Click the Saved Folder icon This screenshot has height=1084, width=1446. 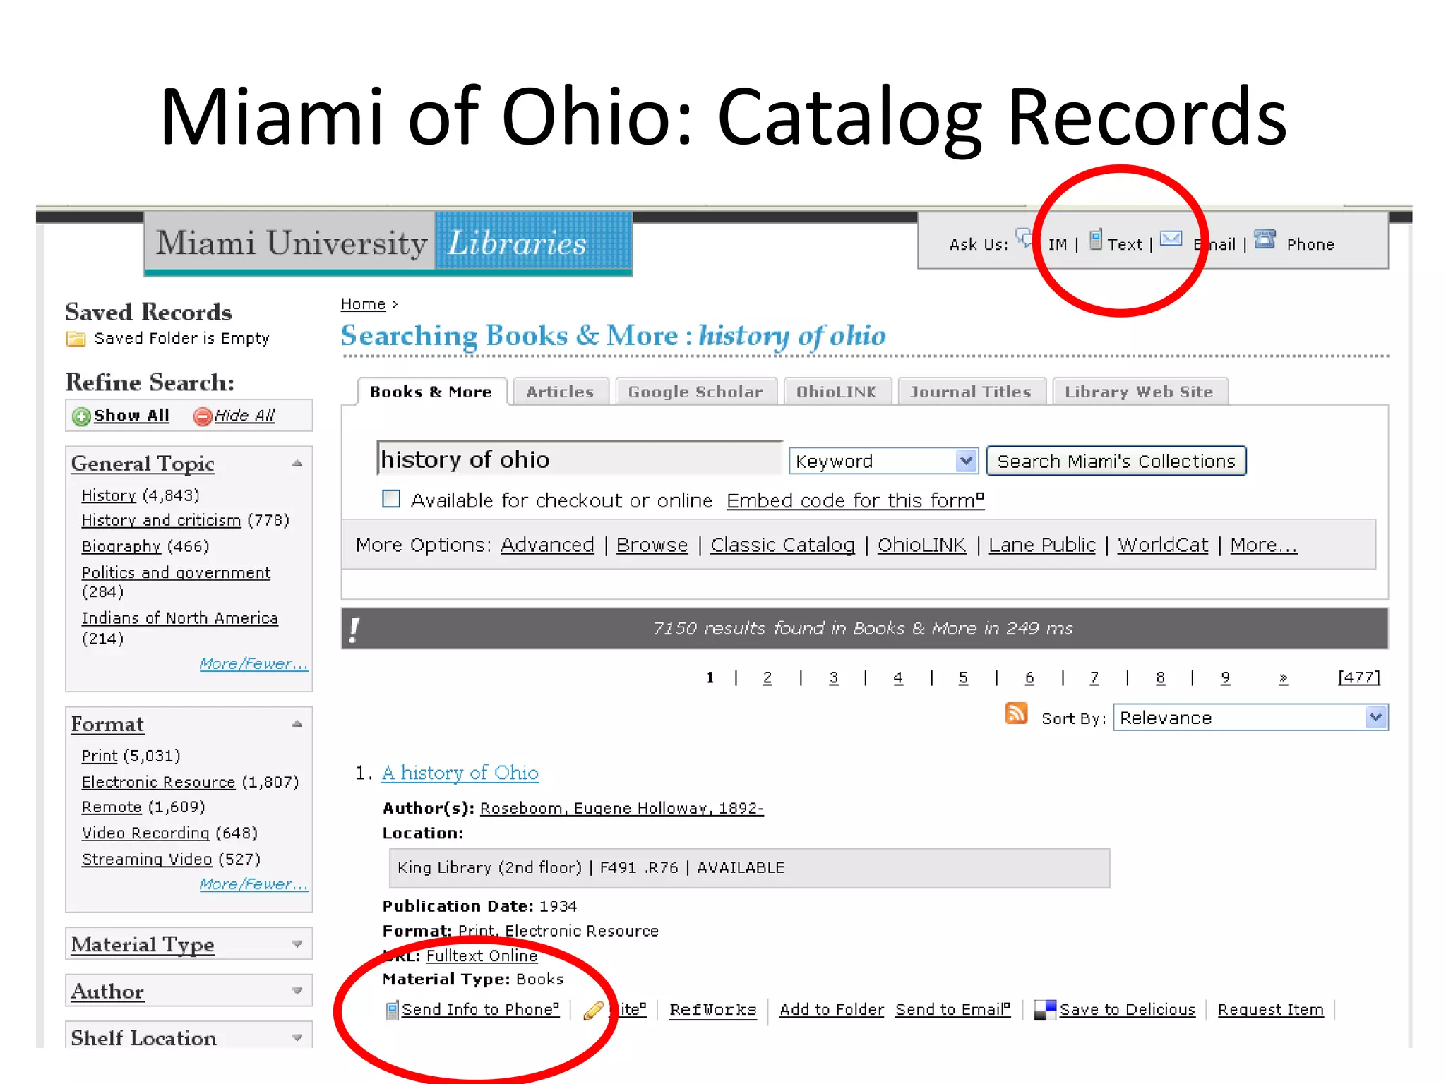coord(76,339)
